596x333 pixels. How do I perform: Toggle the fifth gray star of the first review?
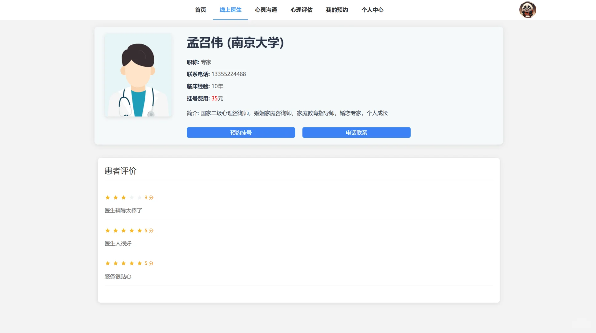pos(140,197)
